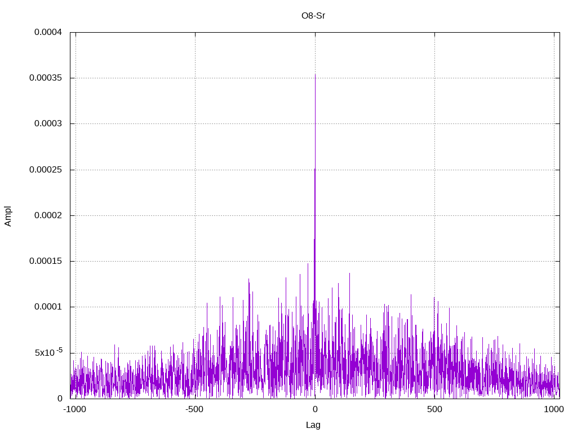Click the y-axis value 5x10^-5
Image resolution: width=577 pixels, height=433 pixels.
point(48,352)
